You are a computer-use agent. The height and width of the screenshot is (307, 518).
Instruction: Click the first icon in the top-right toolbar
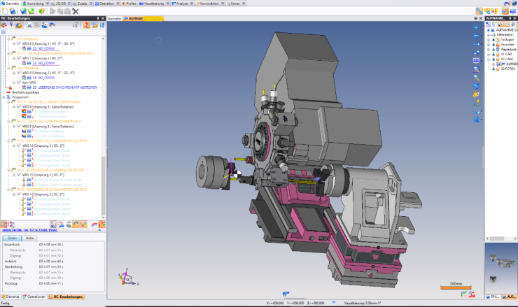pos(479,11)
